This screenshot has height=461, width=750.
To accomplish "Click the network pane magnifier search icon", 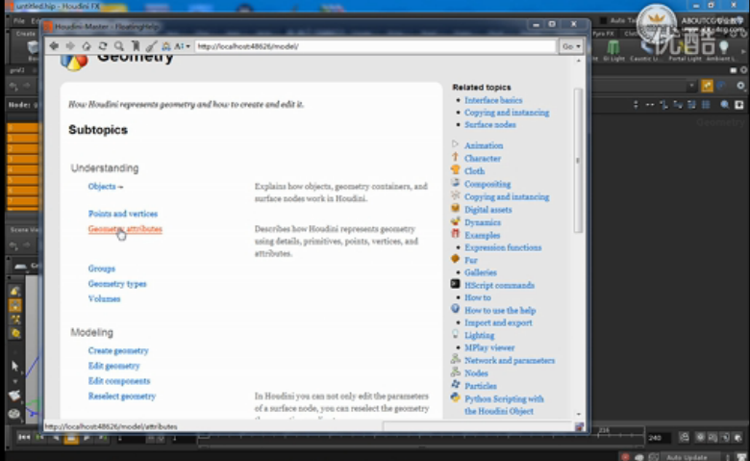I will 725,104.
